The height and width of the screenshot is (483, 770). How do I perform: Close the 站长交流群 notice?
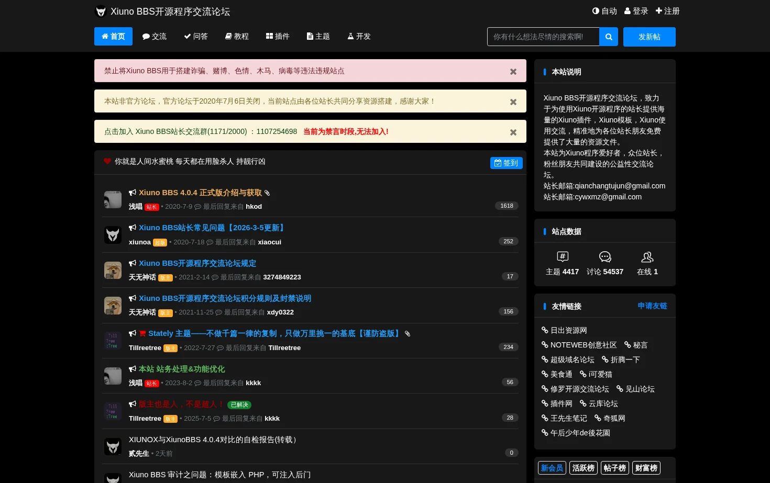point(513,132)
